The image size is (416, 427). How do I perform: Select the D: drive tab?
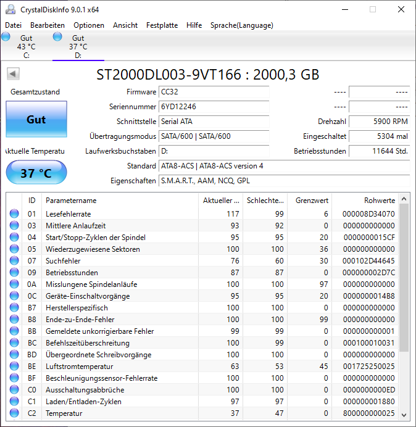[78, 46]
